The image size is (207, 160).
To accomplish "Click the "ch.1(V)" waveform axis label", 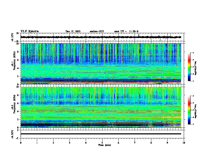I will tap(13, 37).
